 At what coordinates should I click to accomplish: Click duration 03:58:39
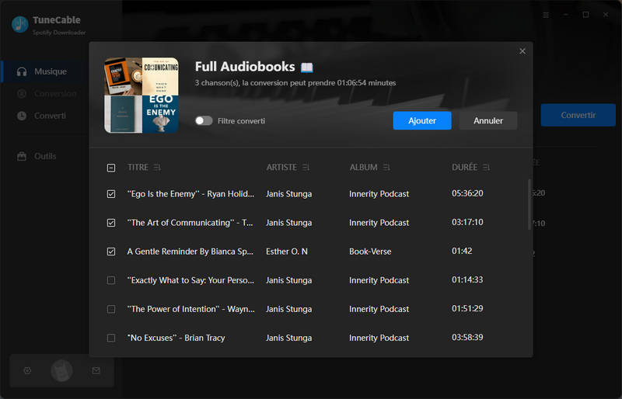pos(467,337)
